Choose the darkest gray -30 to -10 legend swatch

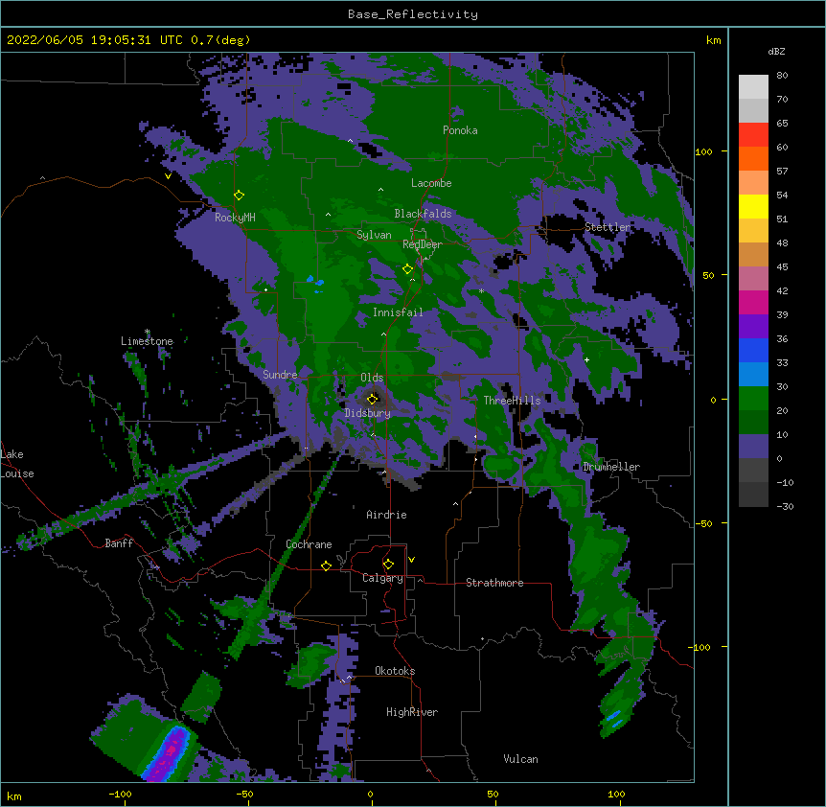tap(753, 495)
